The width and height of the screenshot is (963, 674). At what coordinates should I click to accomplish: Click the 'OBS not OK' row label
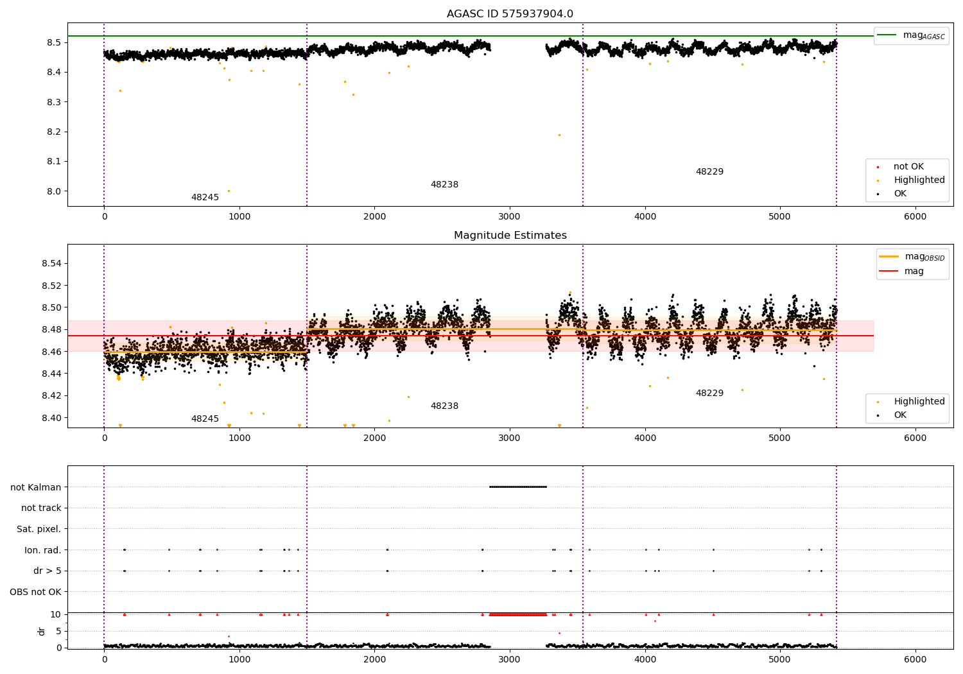(36, 592)
